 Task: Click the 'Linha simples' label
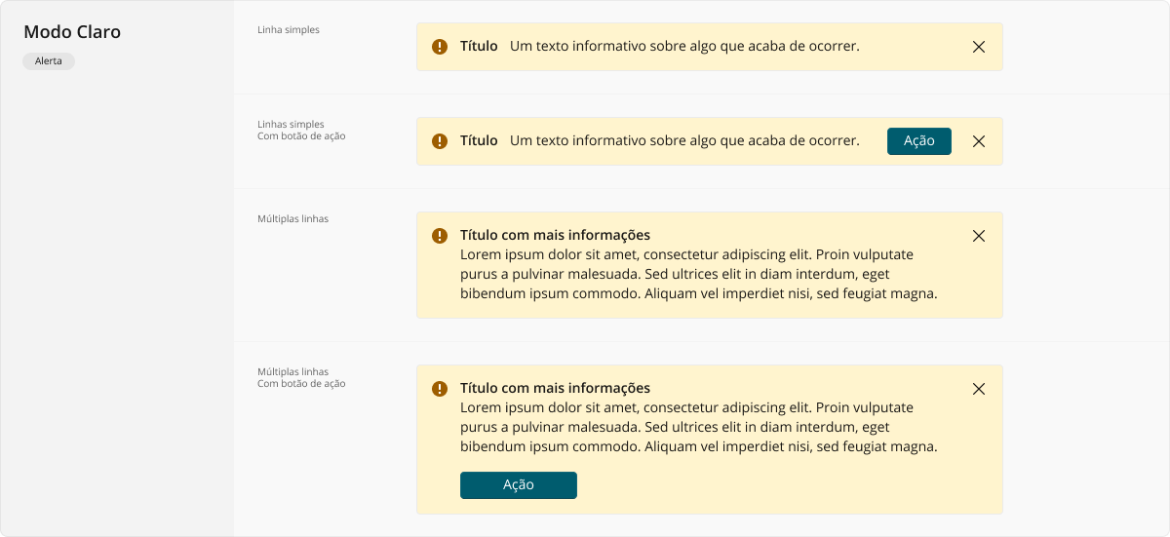point(289,30)
